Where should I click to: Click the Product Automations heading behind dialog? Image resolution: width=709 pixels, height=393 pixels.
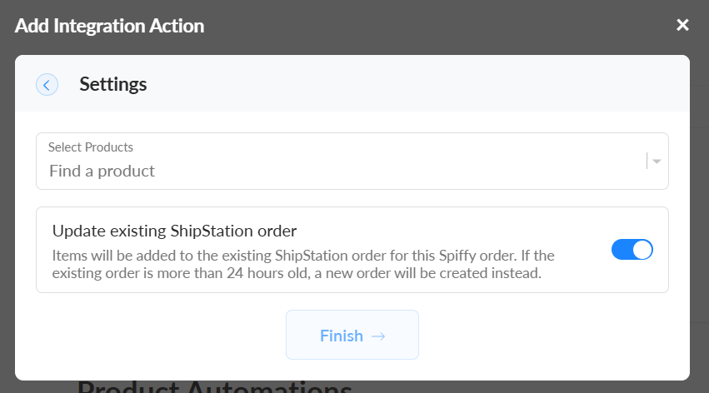[214, 387]
